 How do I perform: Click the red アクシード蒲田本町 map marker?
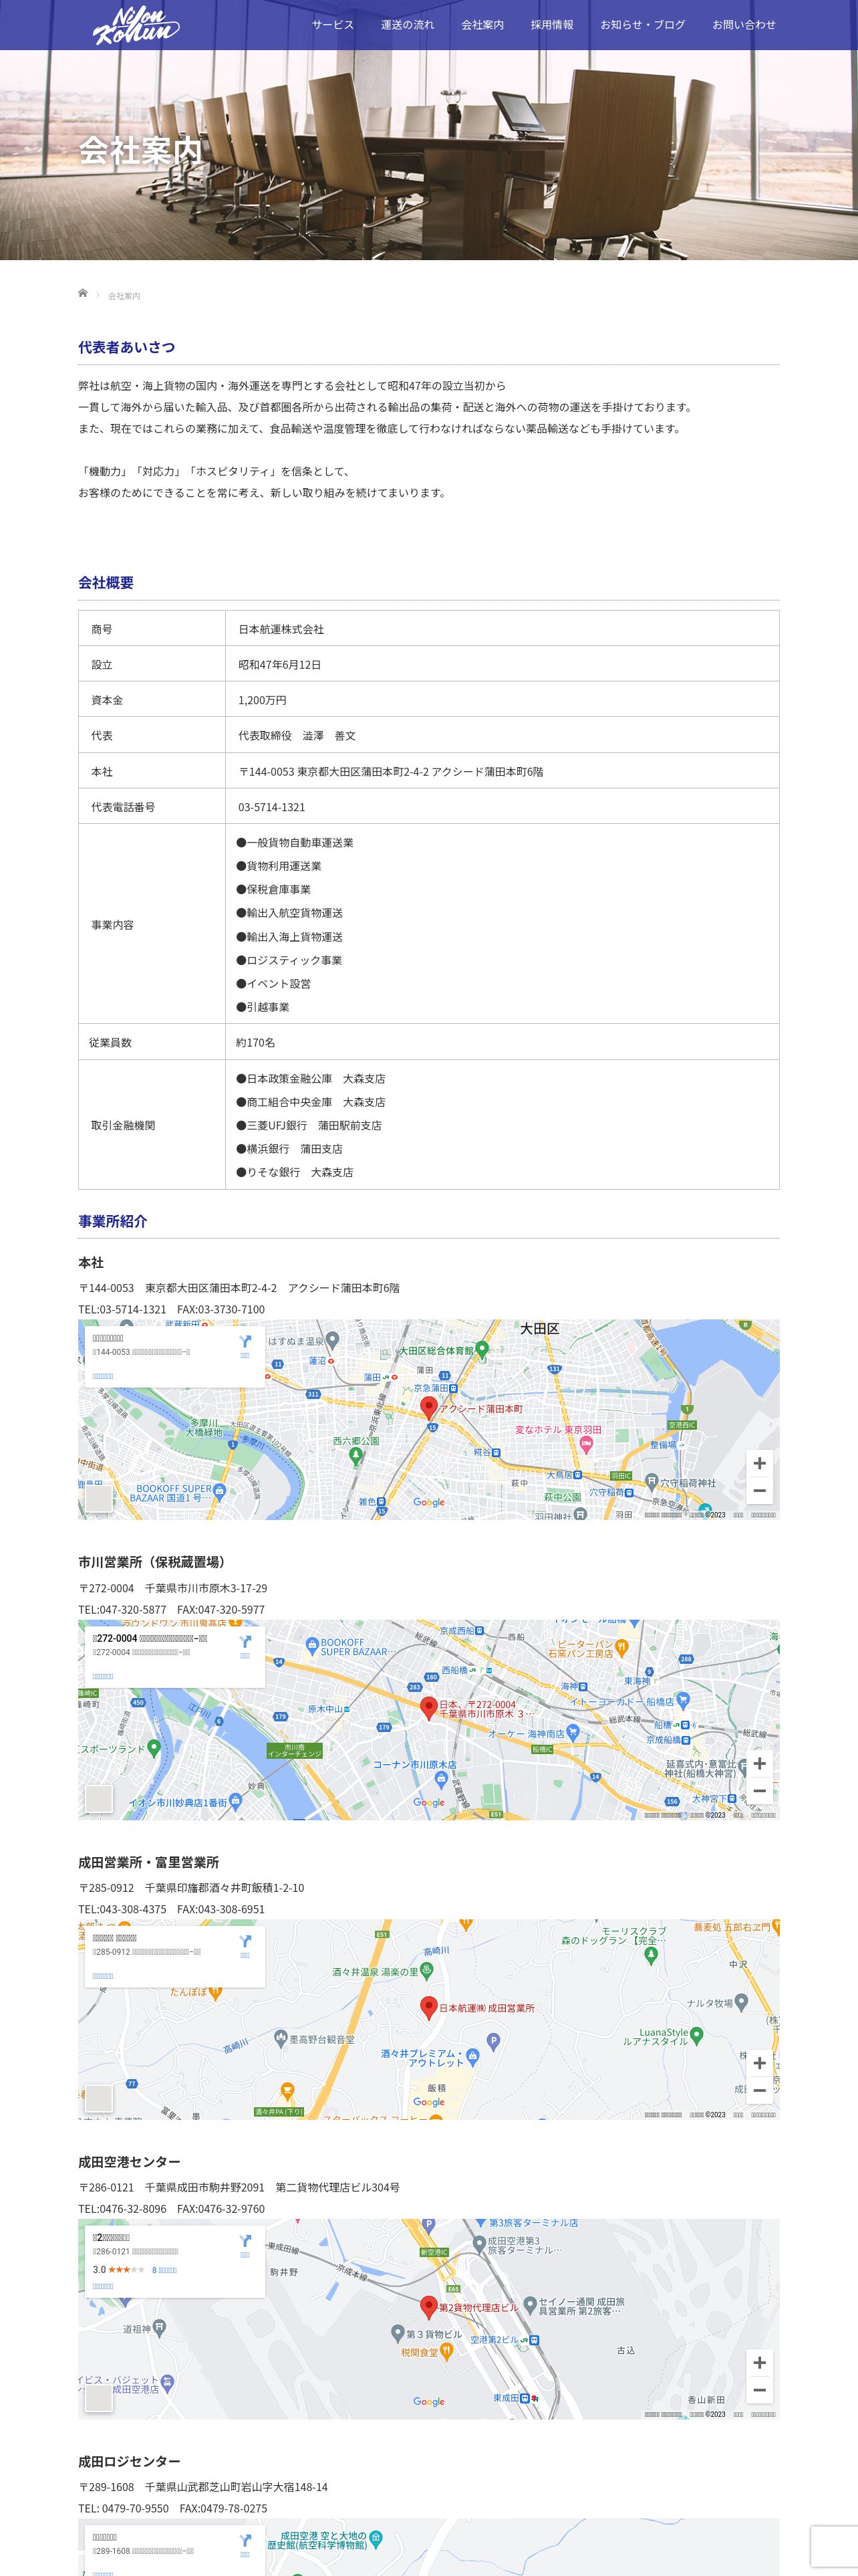click(428, 1408)
